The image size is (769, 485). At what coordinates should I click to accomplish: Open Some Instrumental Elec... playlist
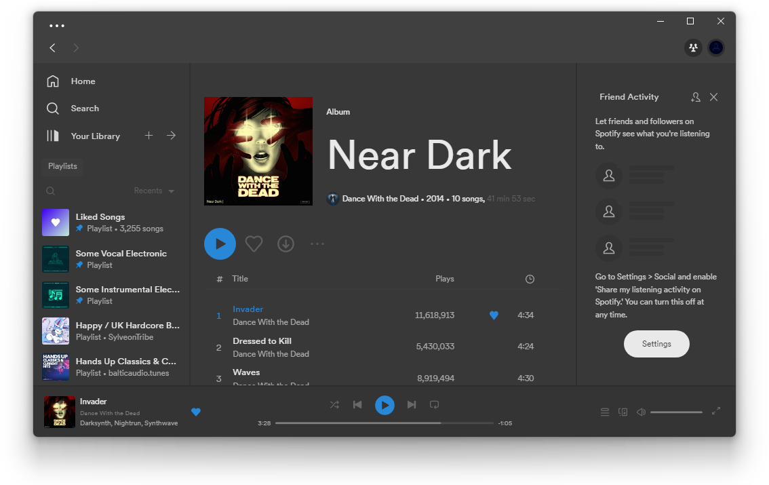point(111,295)
